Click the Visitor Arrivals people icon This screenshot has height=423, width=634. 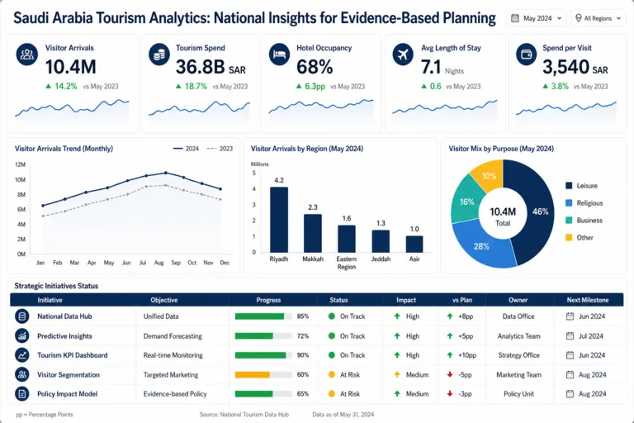coord(27,55)
